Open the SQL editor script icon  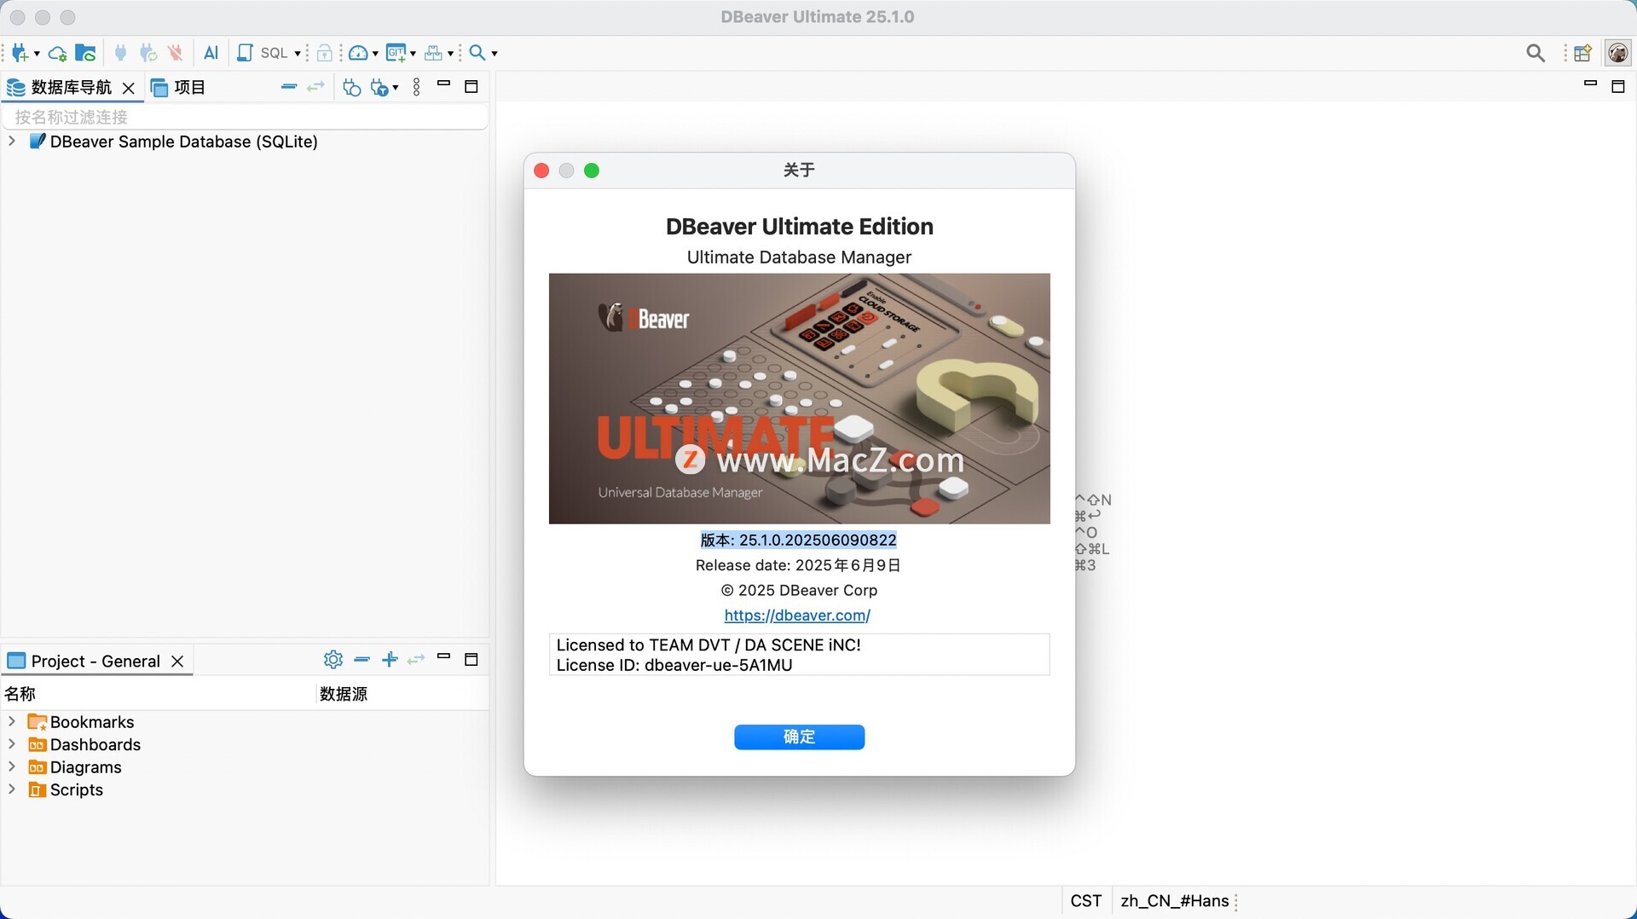(245, 53)
